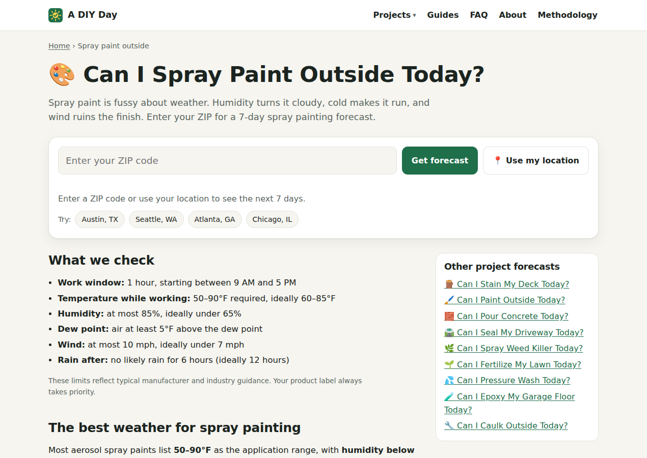Select the Atlanta, GA sample chip
The image size is (647, 458).
pos(215,219)
